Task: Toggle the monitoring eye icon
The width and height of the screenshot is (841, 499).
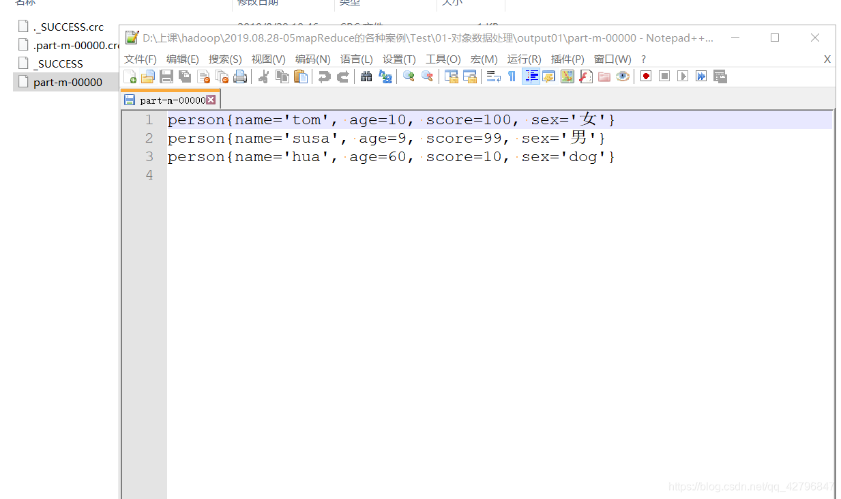Action: point(622,76)
